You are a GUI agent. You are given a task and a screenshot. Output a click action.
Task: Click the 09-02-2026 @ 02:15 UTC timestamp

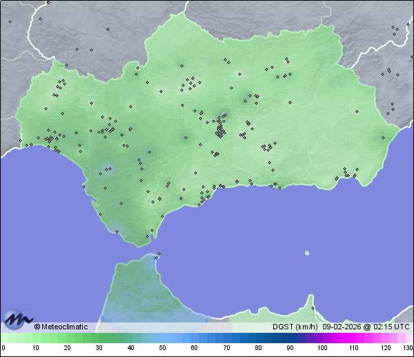click(366, 327)
